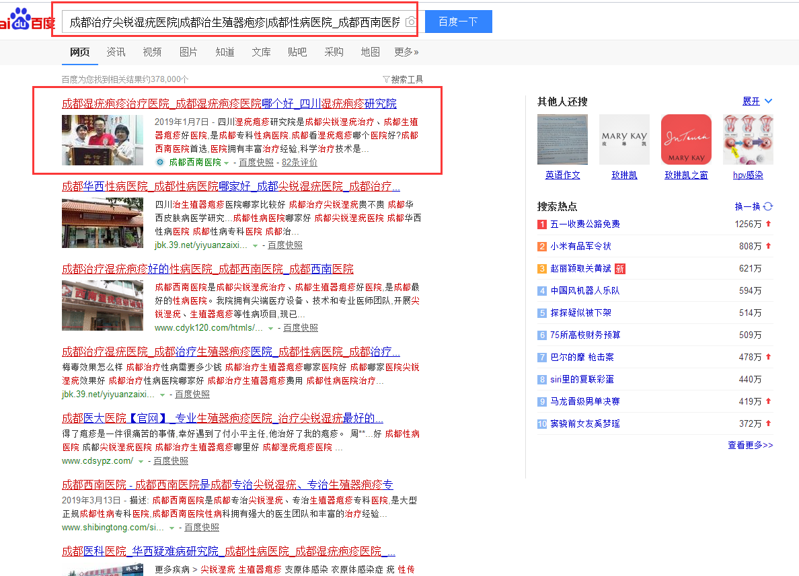The image size is (799, 576).
Task: Switch to the 知道 tab
Action: pyautogui.click(x=225, y=52)
